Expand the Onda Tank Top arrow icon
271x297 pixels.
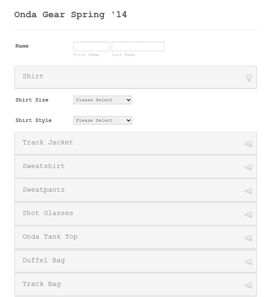click(248, 238)
